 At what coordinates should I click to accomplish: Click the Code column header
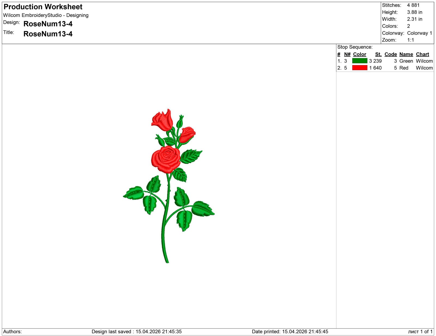point(390,54)
